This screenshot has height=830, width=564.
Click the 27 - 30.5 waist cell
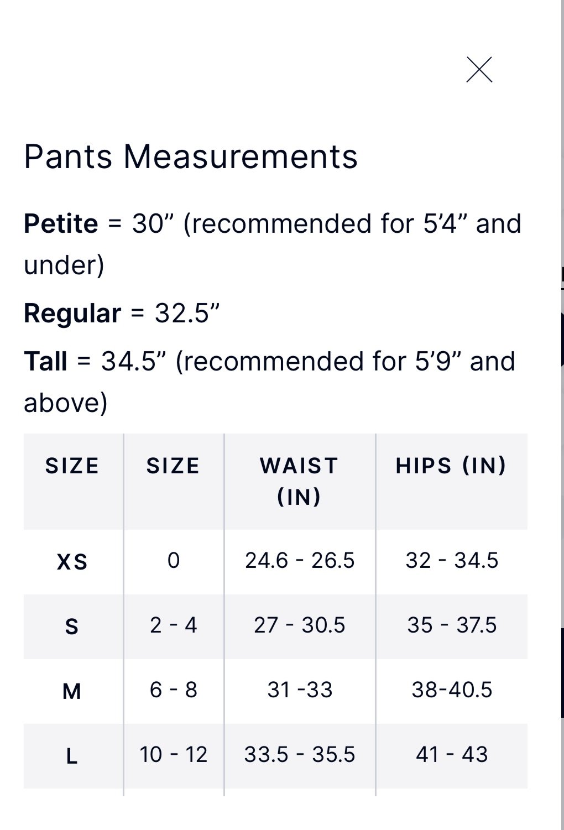(x=300, y=625)
